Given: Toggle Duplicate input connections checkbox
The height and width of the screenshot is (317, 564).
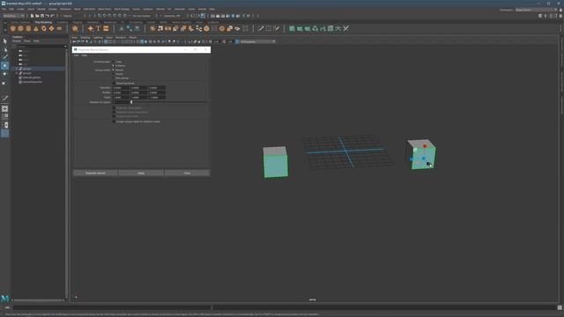Looking at the screenshot, I should 114,112.
